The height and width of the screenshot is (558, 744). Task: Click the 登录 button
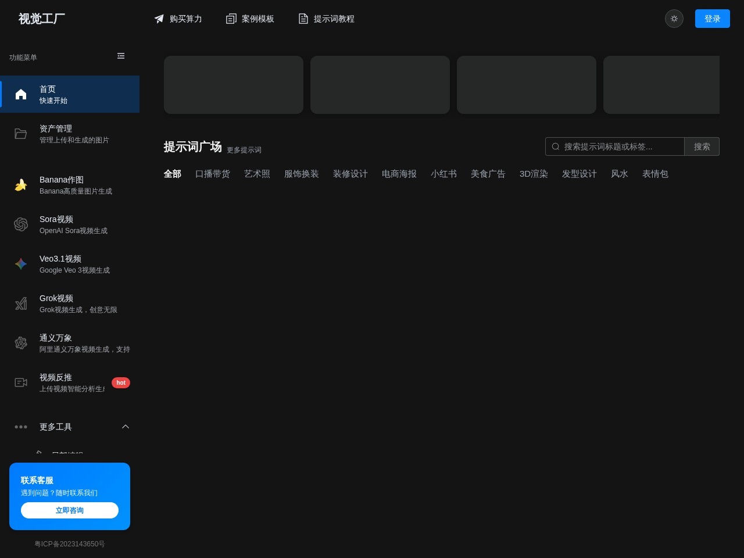point(713,19)
